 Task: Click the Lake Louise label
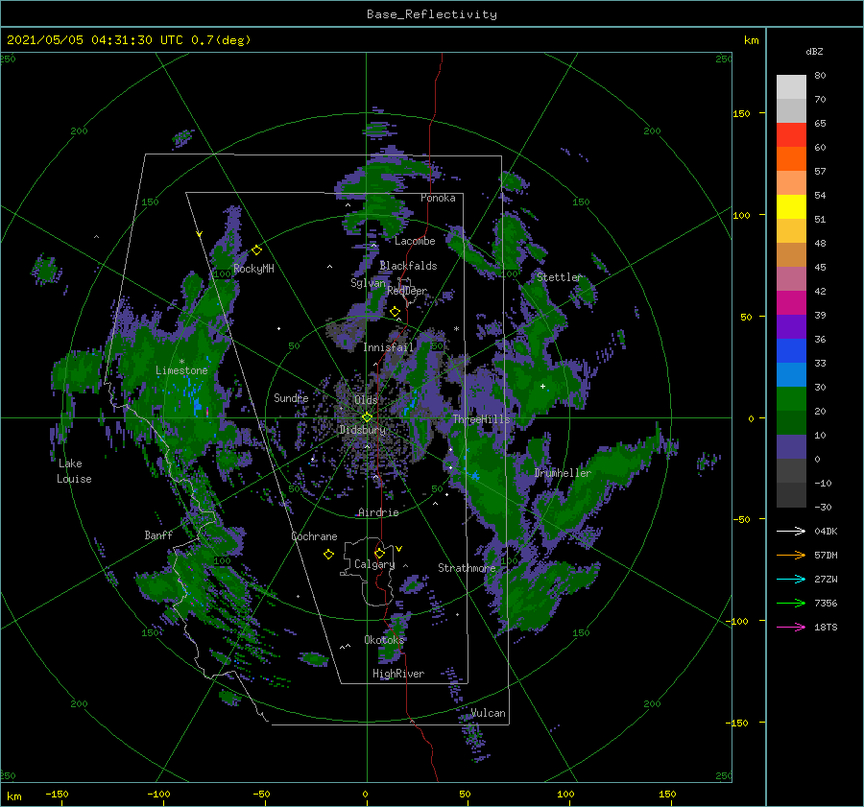pyautogui.click(x=74, y=471)
